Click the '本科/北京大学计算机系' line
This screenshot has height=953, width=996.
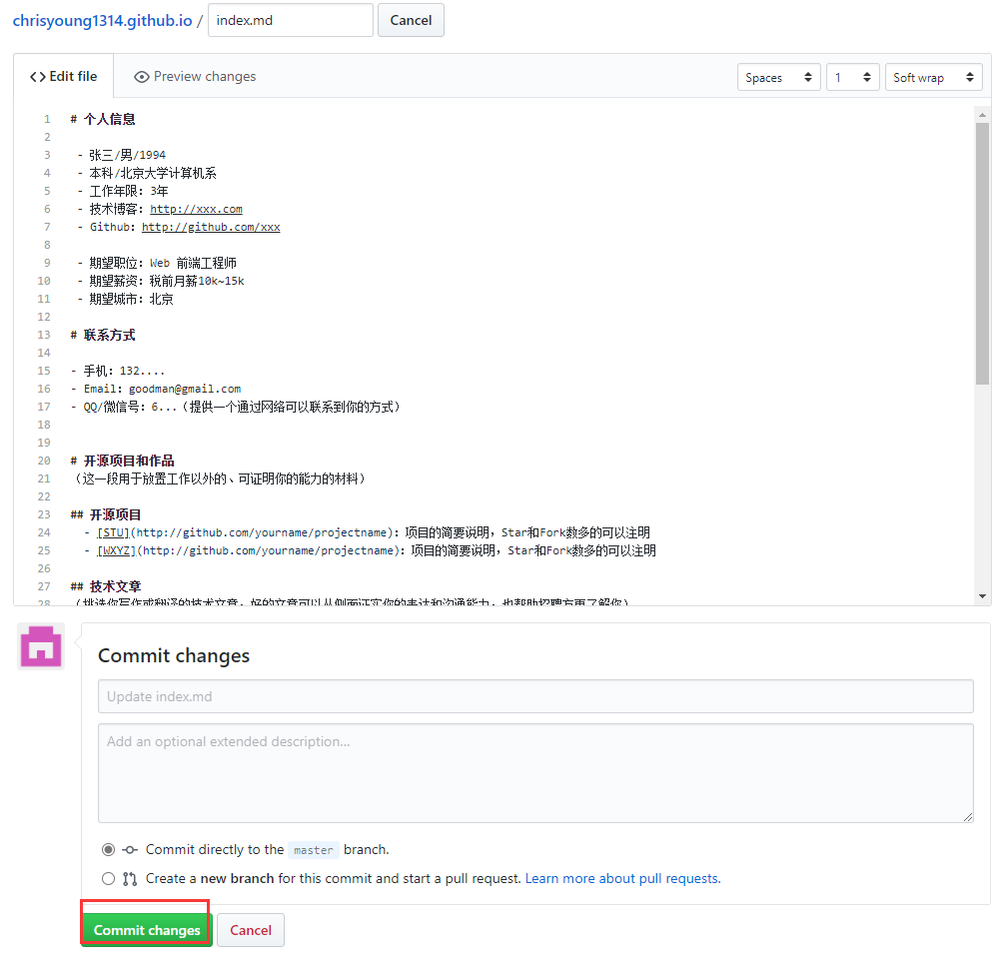[147, 173]
